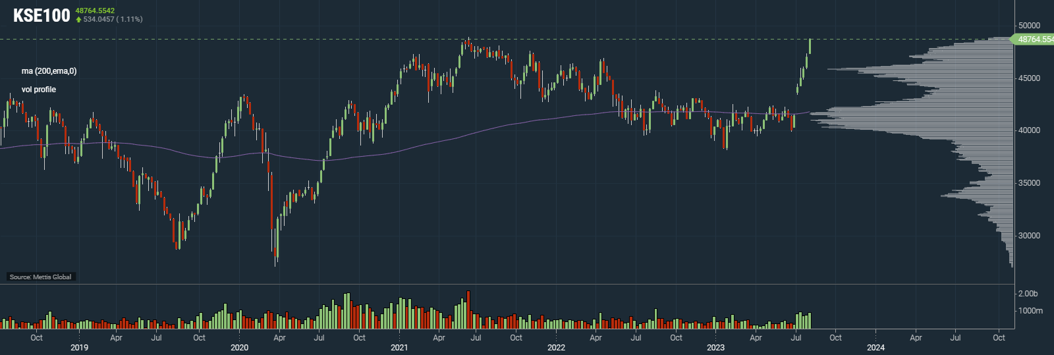Click the 48764.5542 last price value
The width and height of the screenshot is (1054, 355).
click(x=95, y=11)
